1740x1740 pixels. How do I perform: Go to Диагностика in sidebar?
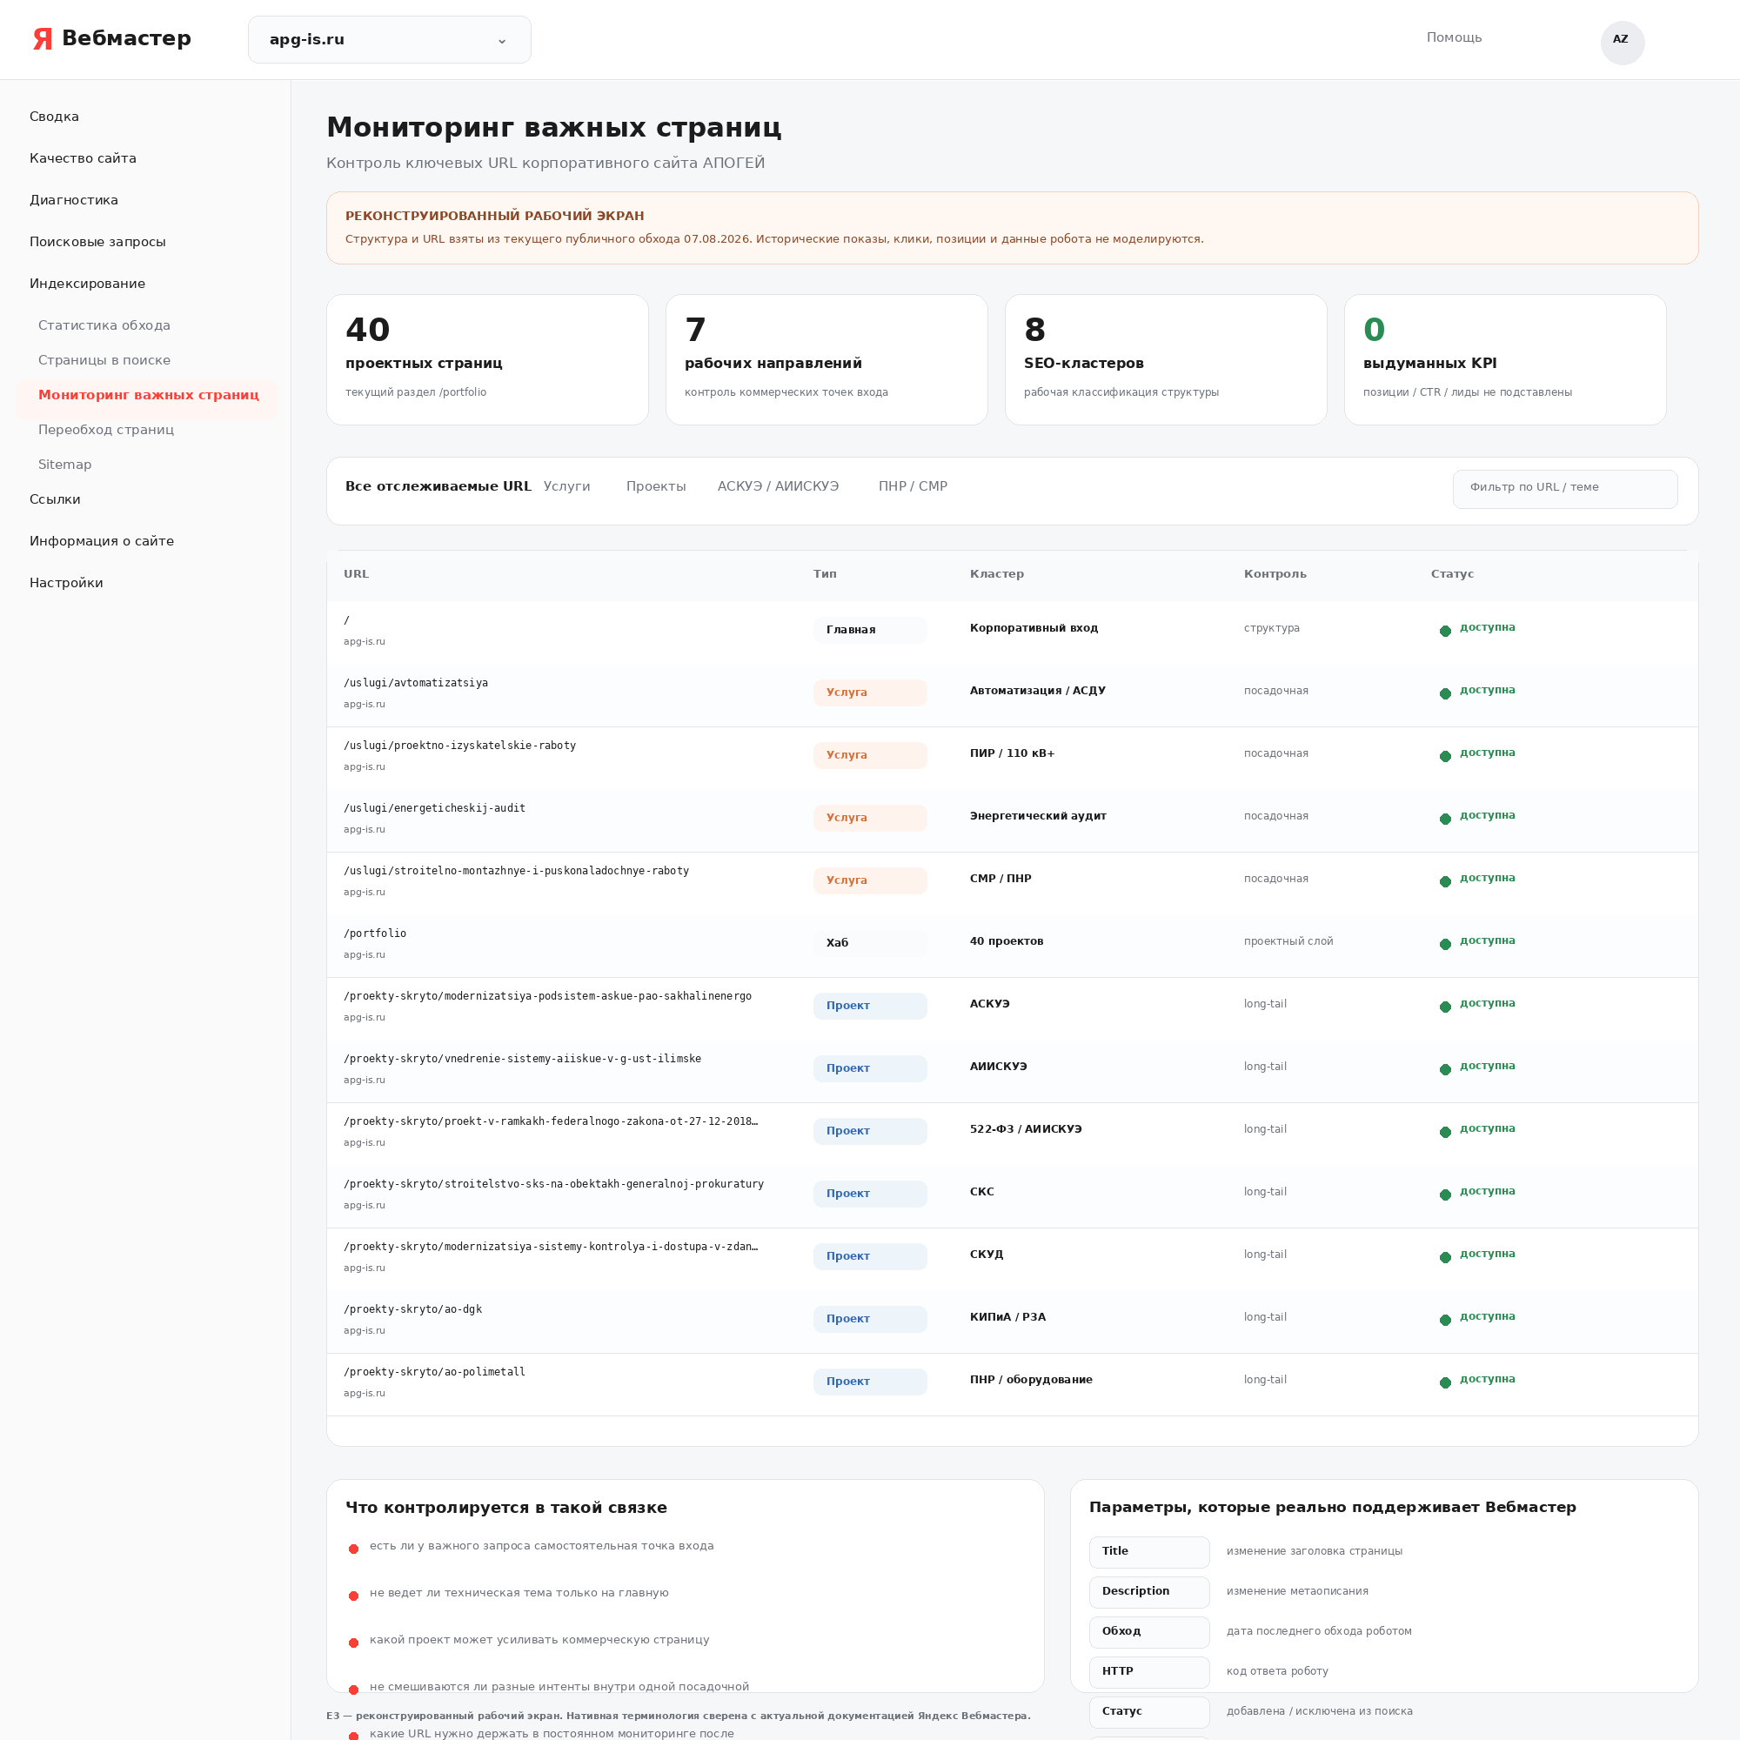point(74,200)
